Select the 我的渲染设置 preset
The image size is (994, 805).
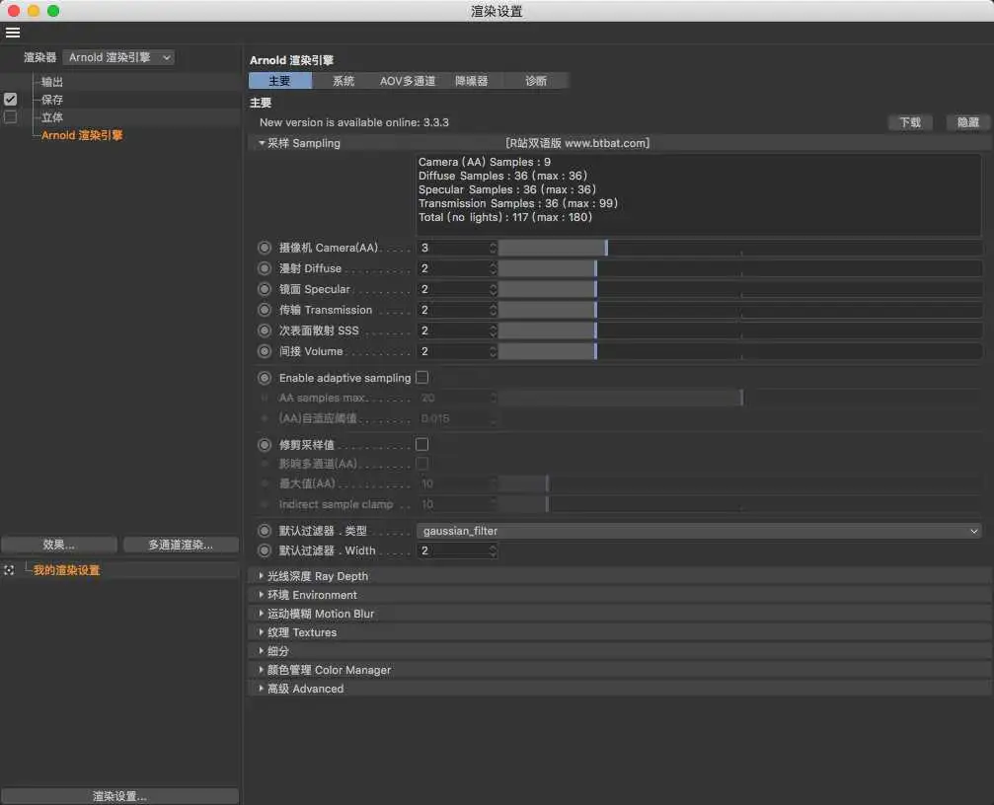(x=66, y=570)
